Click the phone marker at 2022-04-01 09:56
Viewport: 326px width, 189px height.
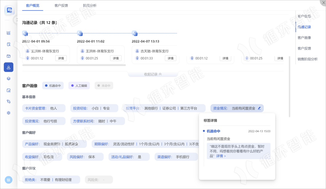(x=25, y=33)
